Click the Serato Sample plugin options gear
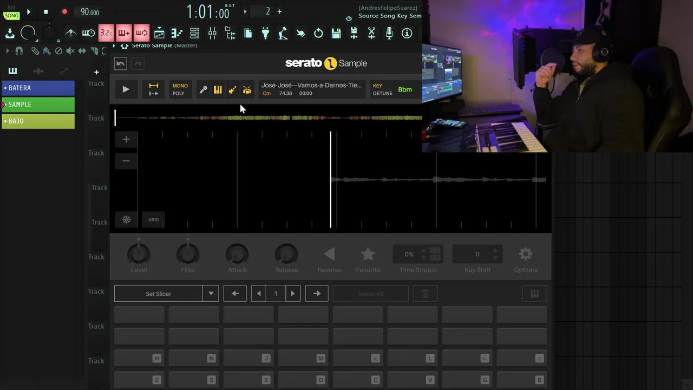 pos(125,45)
